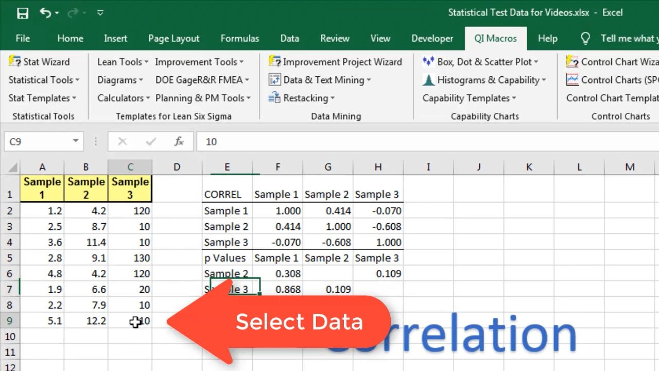Click cell with p value 0.868
This screenshot has height=371, width=659.
278,290
